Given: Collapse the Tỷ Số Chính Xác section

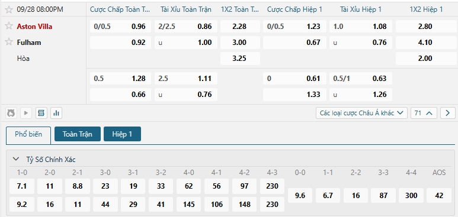Looking at the screenshot, I should [x=15, y=159].
